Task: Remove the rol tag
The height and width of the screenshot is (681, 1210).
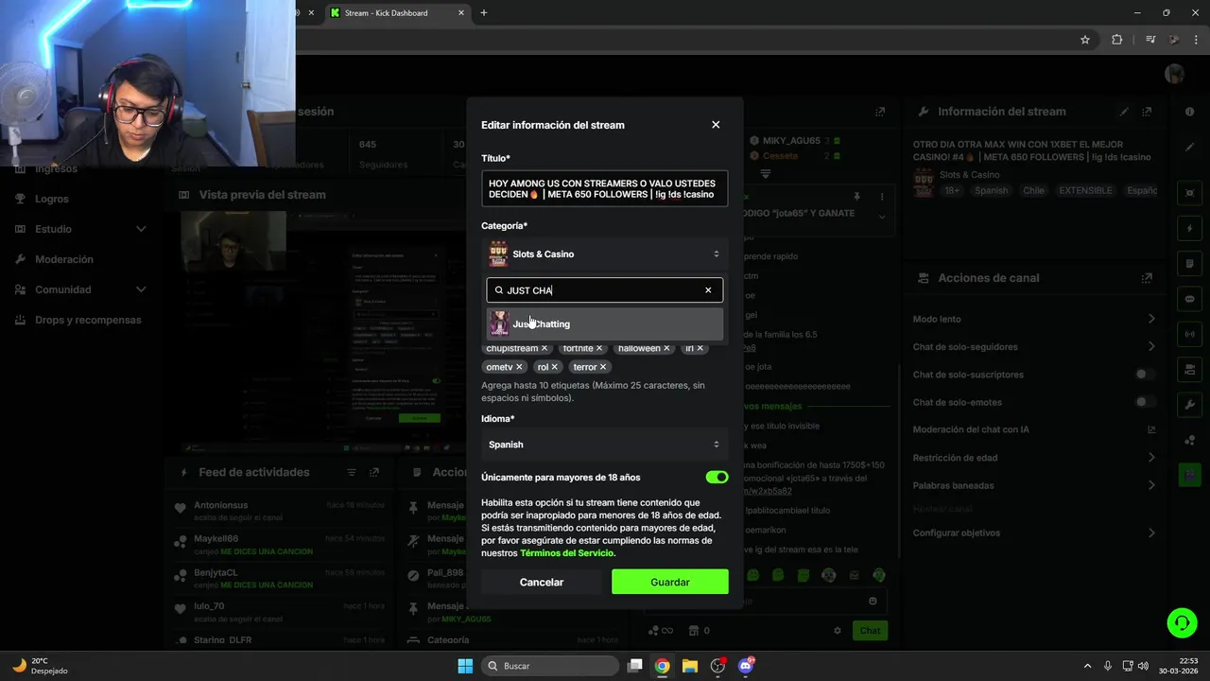Action: (x=555, y=367)
